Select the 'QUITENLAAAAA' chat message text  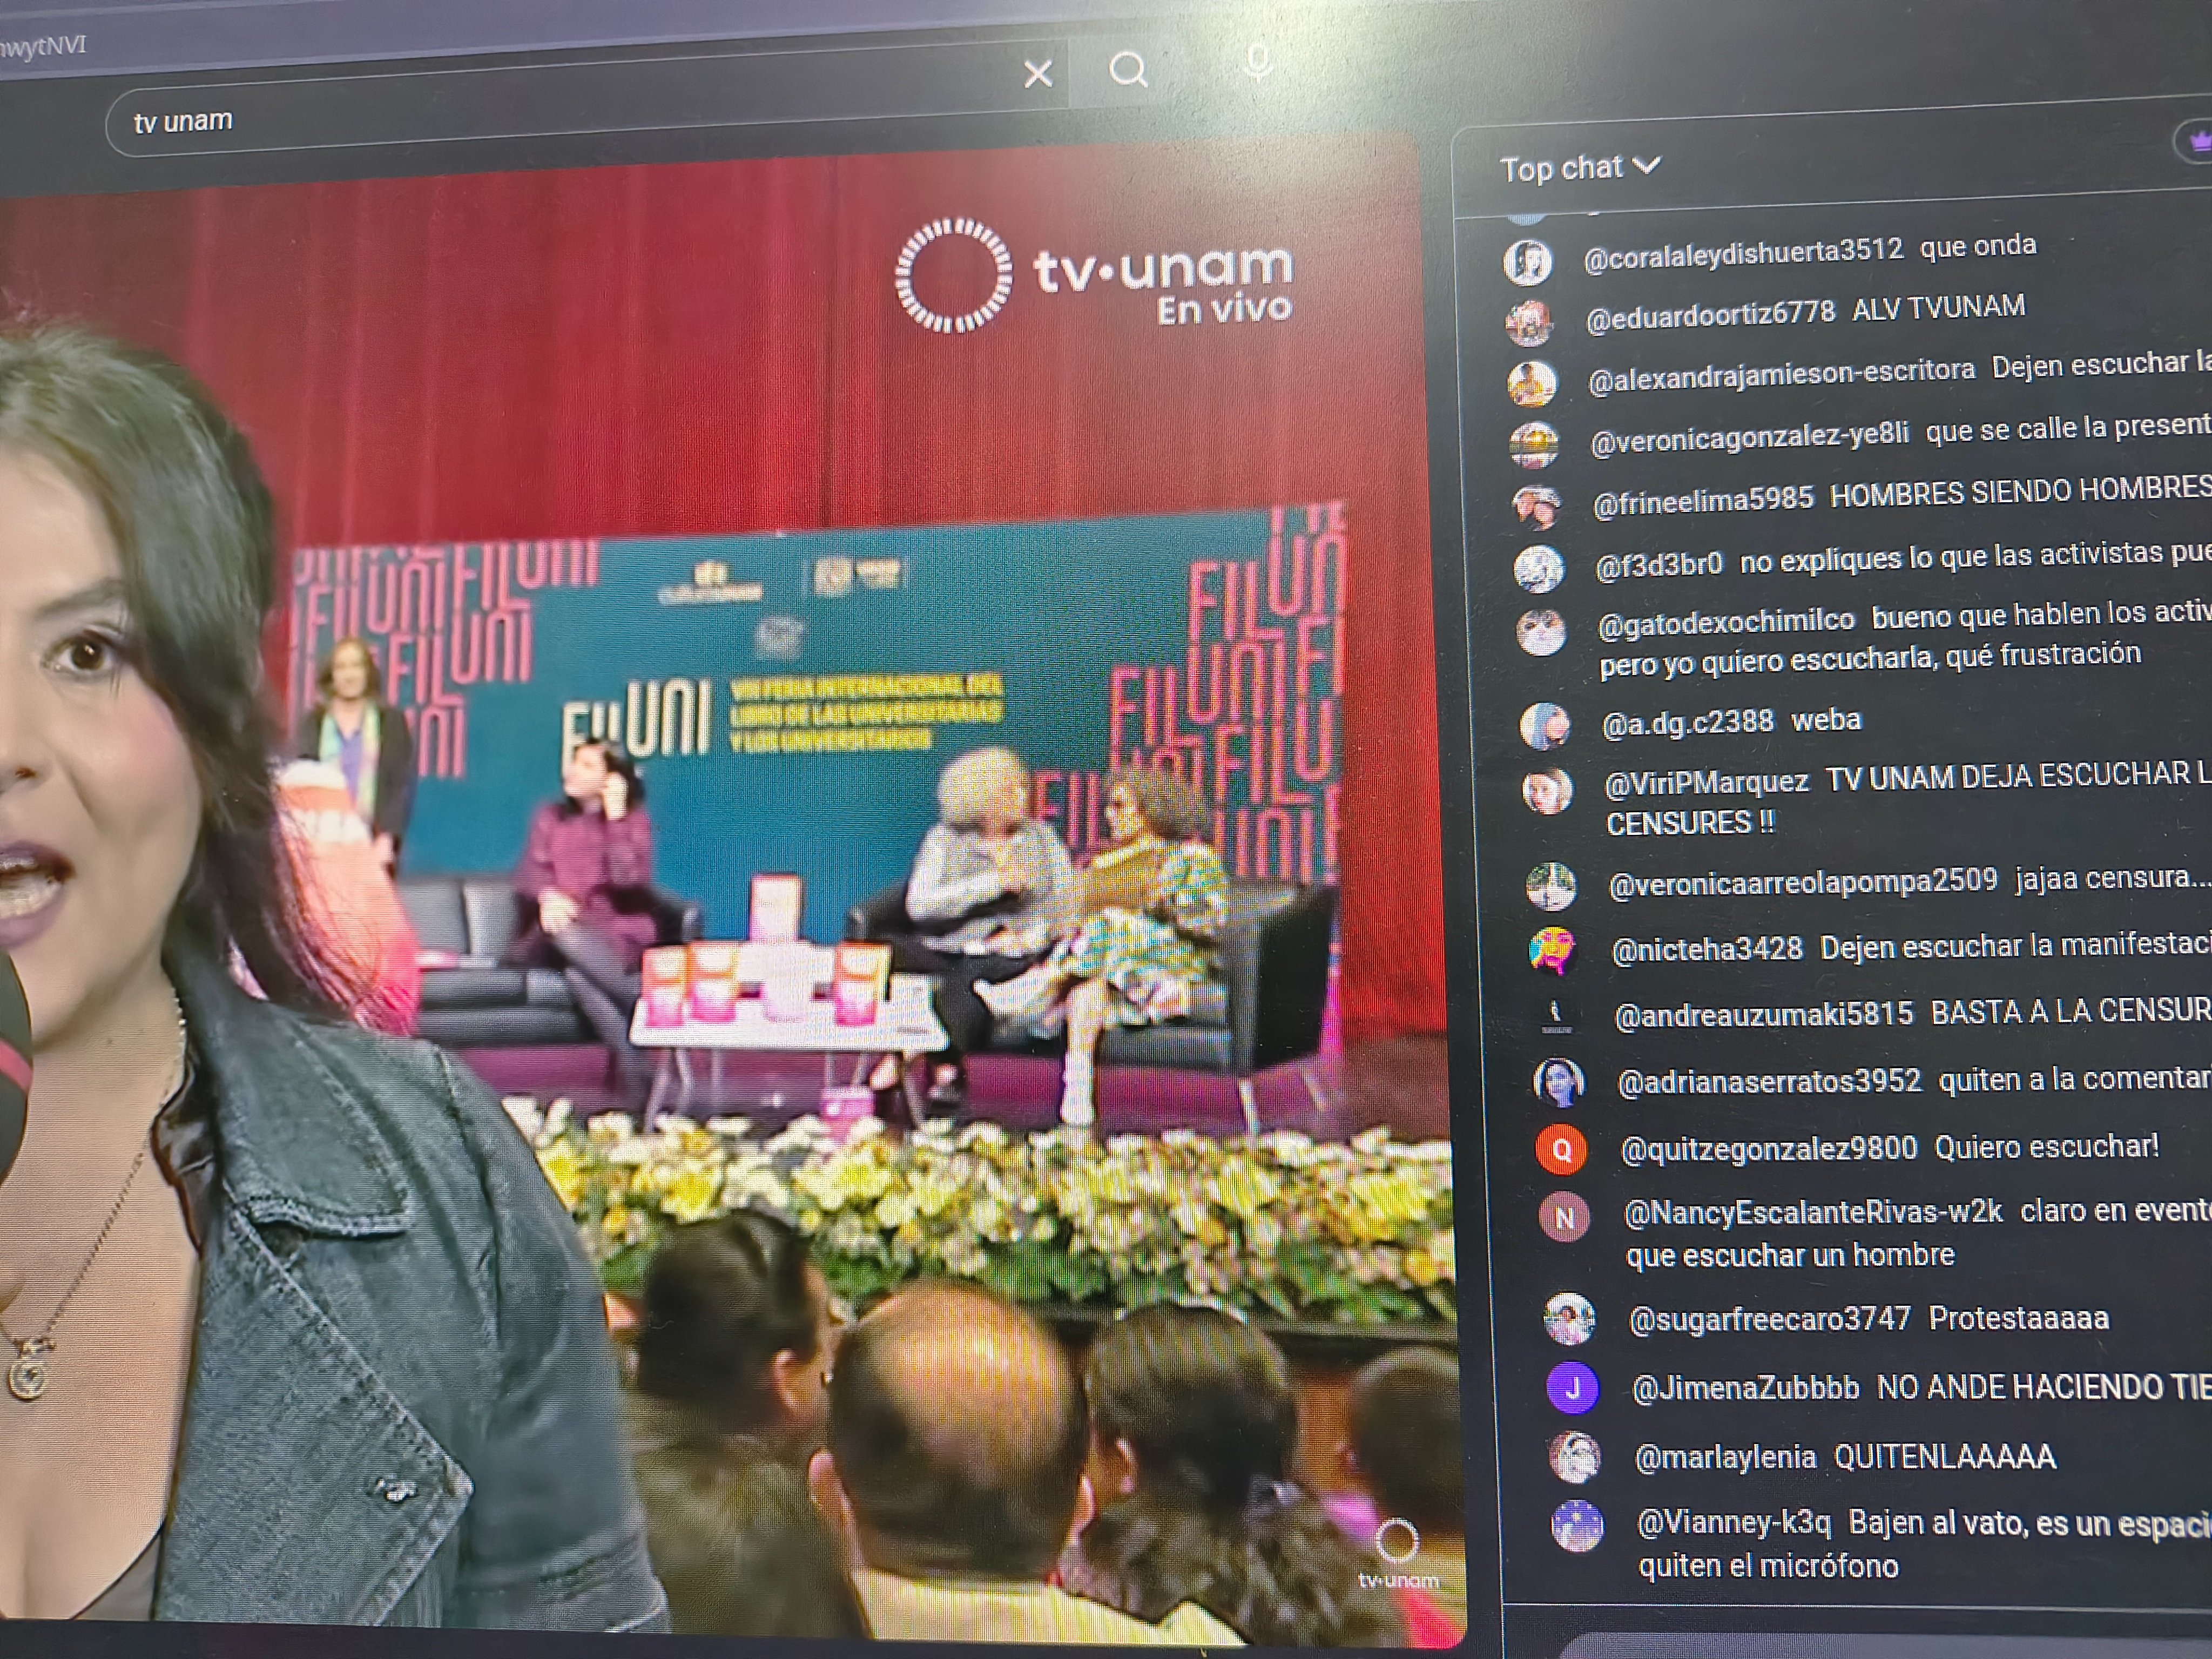[x=1945, y=1457]
